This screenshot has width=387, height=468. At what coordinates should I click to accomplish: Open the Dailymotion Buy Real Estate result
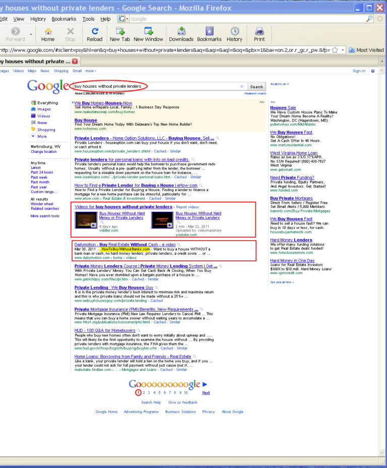[125, 245]
